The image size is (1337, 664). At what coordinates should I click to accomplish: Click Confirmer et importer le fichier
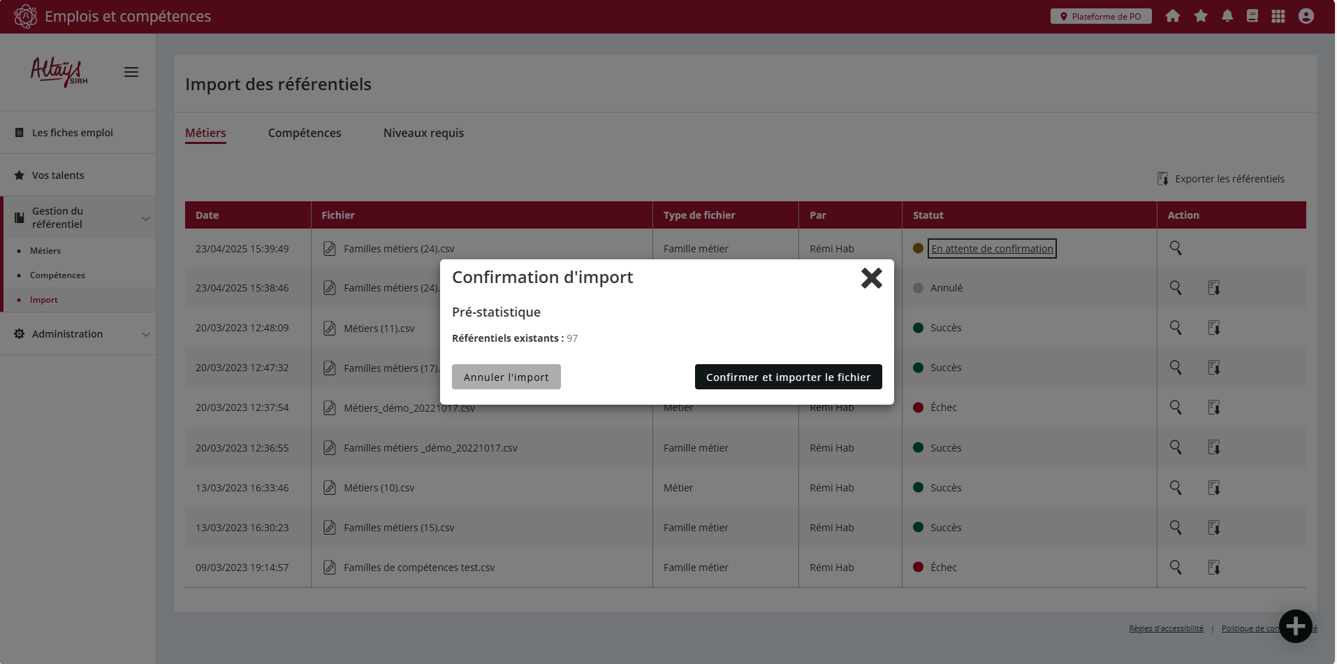[788, 377]
